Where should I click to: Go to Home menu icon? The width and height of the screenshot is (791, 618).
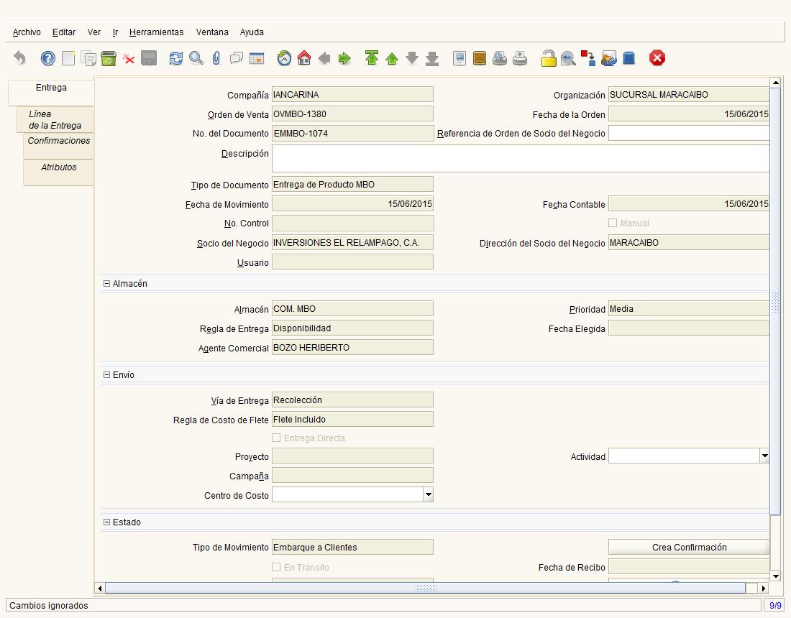pyautogui.click(x=304, y=59)
